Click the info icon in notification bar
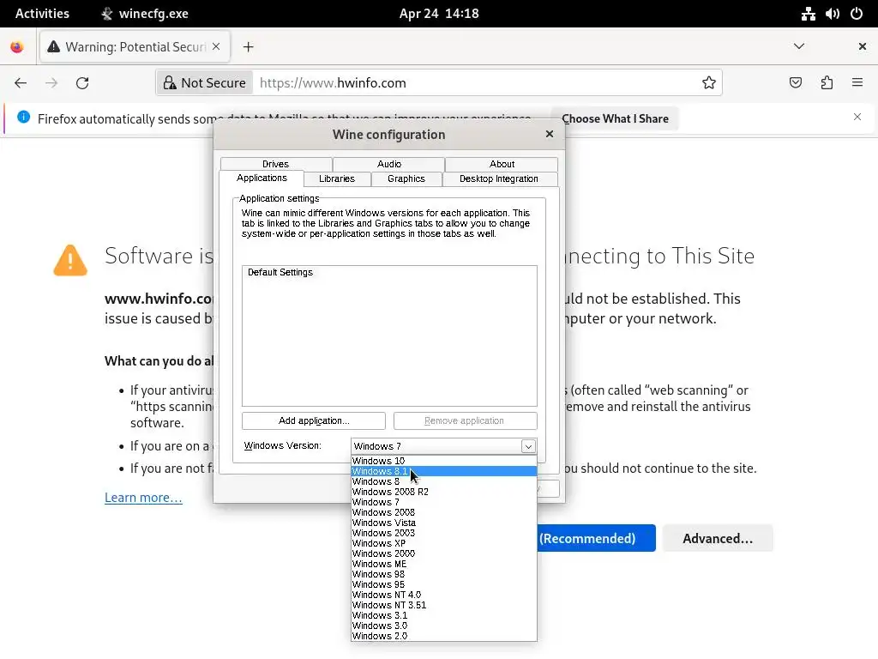This screenshot has width=878, height=659. [23, 117]
